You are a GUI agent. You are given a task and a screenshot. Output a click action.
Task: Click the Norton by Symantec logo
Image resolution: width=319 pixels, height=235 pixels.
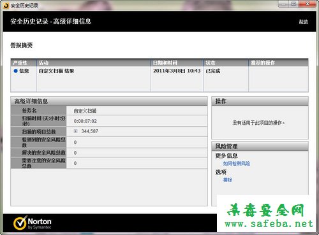coord(32,223)
